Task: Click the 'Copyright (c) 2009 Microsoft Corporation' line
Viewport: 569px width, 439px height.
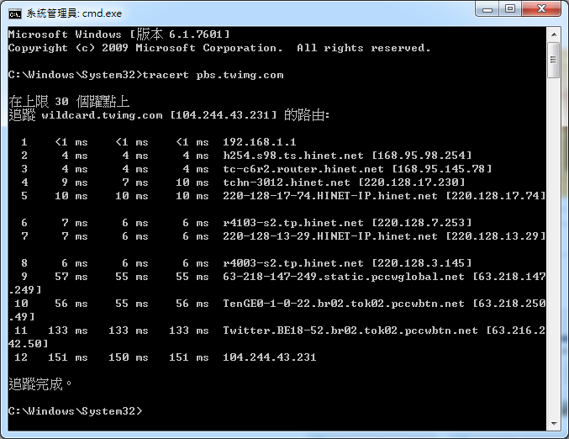Action: 219,48
